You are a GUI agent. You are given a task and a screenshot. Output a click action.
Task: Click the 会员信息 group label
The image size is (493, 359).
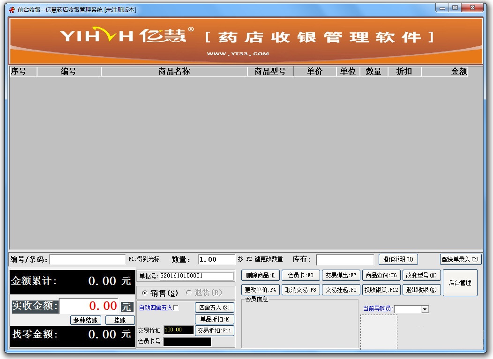tap(256, 299)
